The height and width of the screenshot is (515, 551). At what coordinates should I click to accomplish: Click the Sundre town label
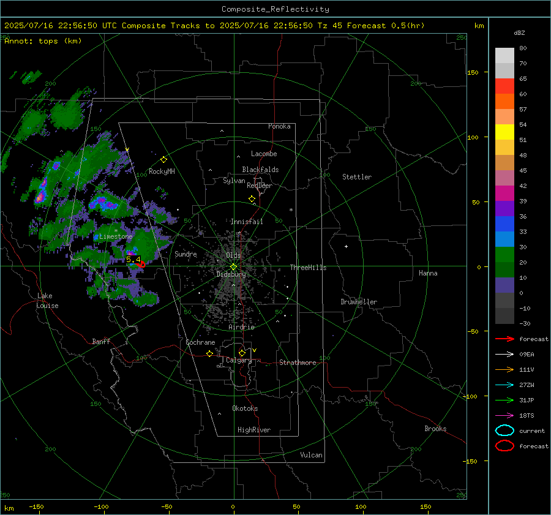click(186, 254)
